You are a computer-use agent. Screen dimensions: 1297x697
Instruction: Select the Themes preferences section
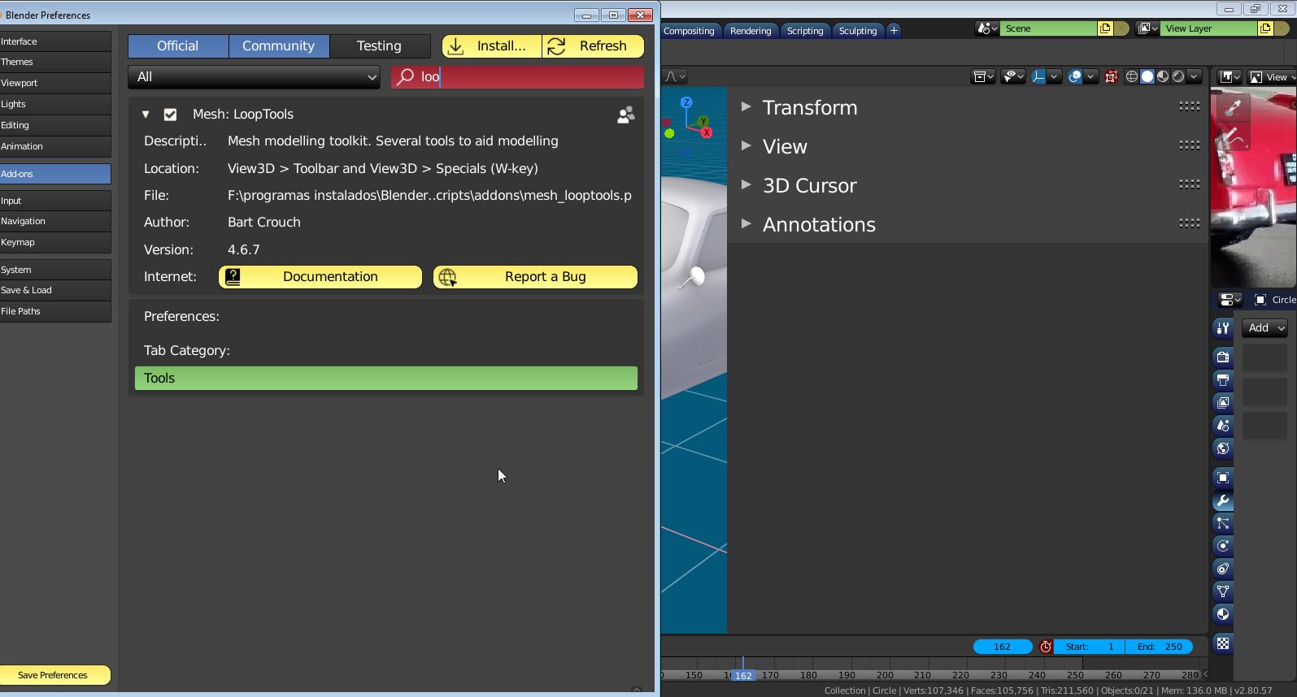point(55,62)
